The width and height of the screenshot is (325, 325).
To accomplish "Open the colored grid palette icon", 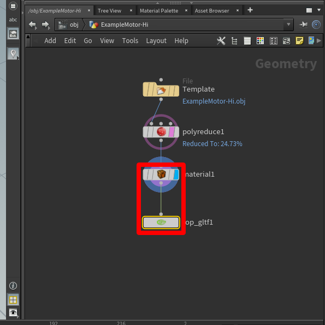I will [260, 41].
